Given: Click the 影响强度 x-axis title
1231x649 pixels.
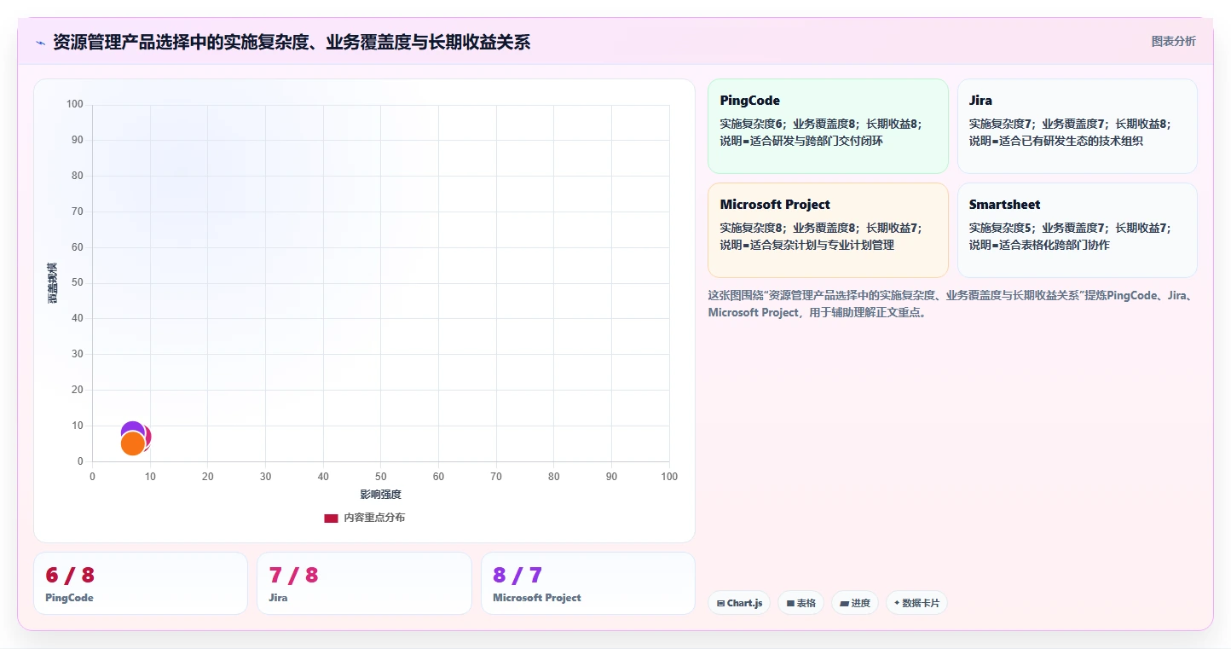Looking at the screenshot, I should (380, 495).
